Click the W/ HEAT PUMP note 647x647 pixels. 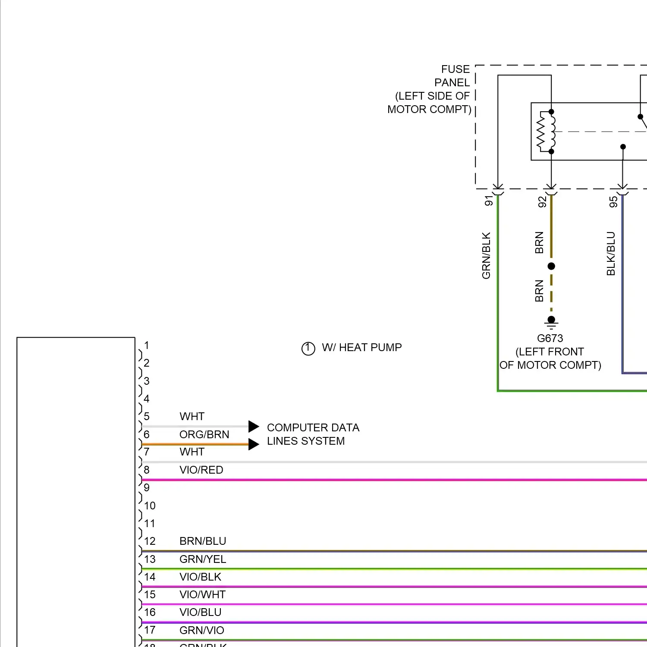point(362,347)
